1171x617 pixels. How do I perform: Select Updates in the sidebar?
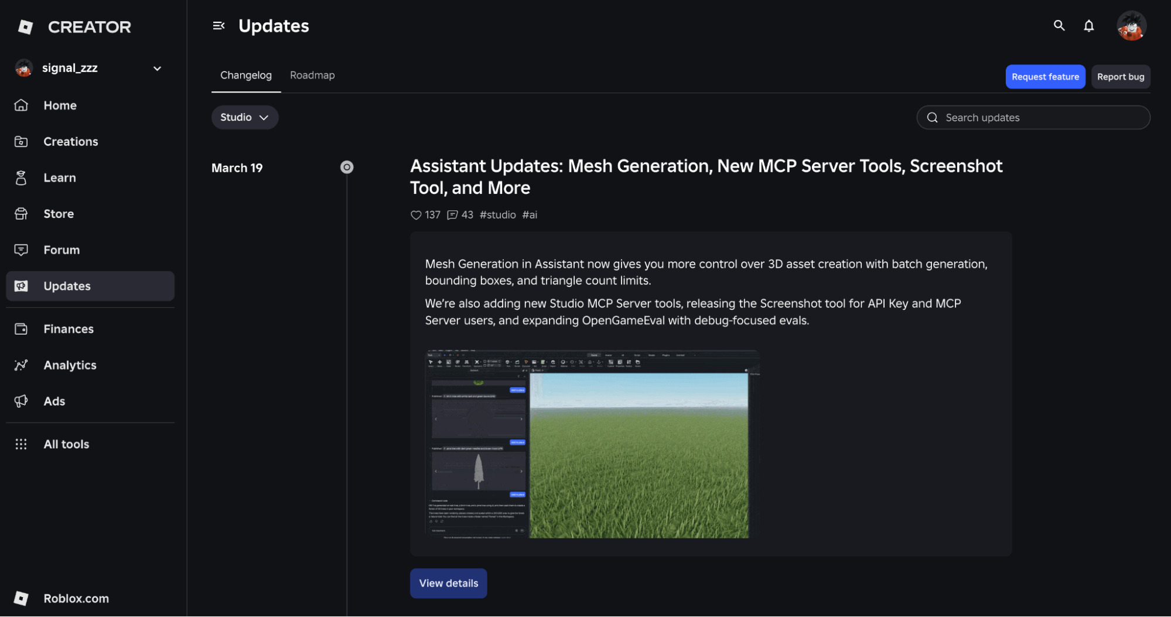coord(90,287)
